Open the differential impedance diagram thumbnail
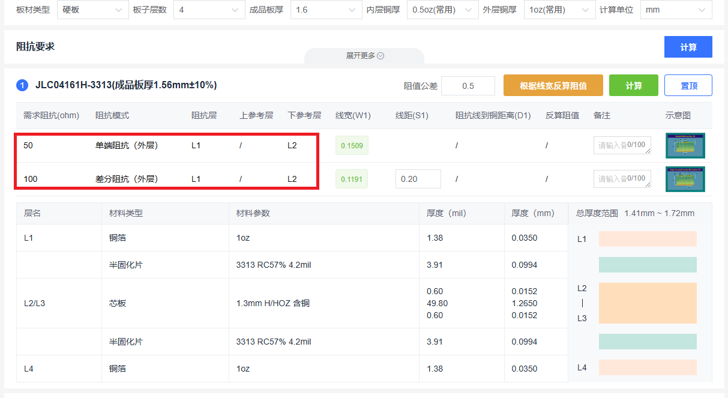Image resolution: width=728 pixels, height=398 pixels. 685,179
